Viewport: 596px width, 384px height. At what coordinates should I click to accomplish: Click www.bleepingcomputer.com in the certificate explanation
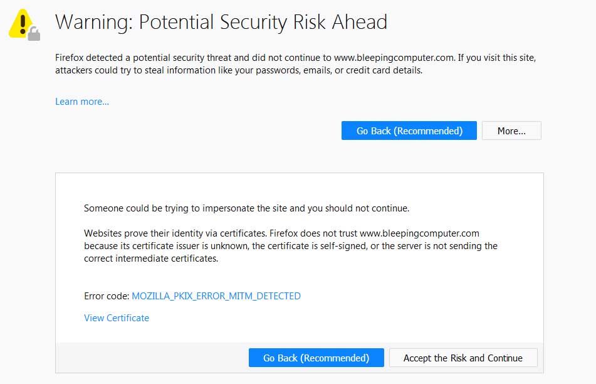[x=419, y=233]
